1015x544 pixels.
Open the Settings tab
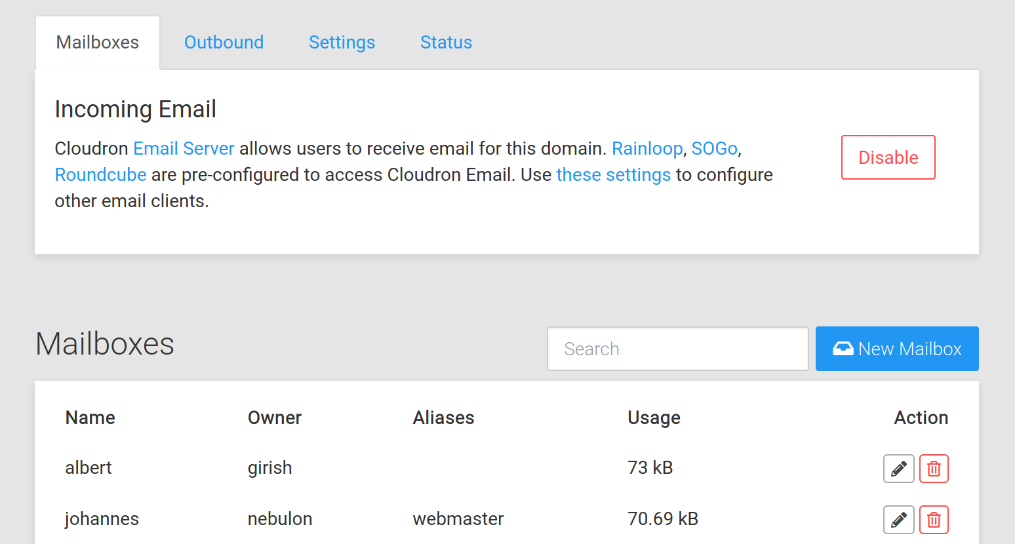[x=342, y=43]
